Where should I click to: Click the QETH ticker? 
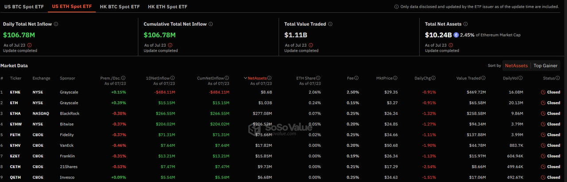[x=15, y=177]
